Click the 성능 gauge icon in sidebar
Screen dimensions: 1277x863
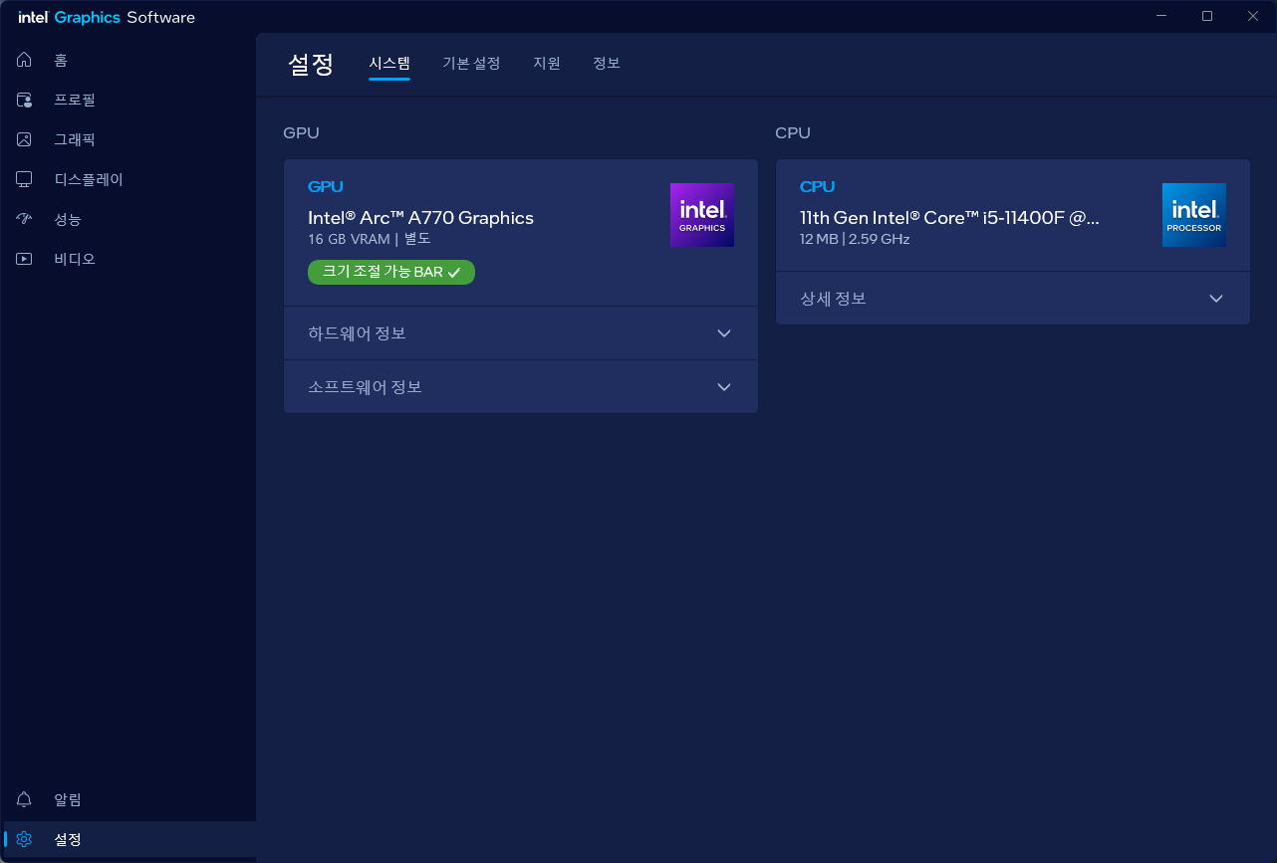[25, 219]
